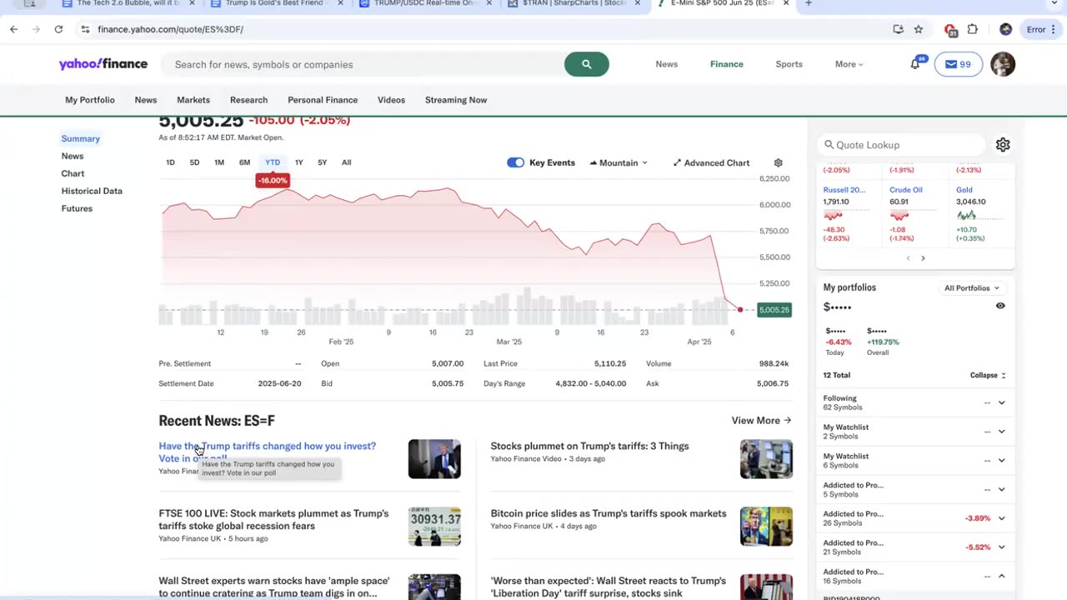Open Stocks plummet on Trump's tariffs article
The width and height of the screenshot is (1067, 600).
(x=589, y=446)
